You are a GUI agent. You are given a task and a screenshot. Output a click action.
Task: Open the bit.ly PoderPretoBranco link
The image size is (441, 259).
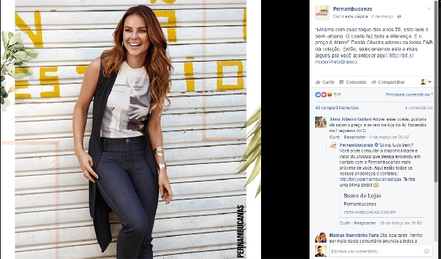click(x=364, y=59)
